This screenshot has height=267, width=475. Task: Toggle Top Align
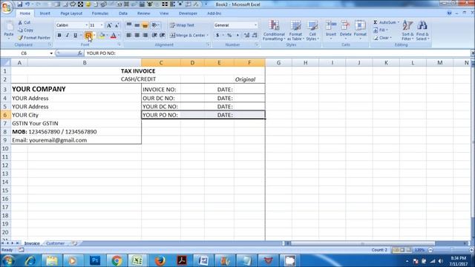(x=128, y=25)
